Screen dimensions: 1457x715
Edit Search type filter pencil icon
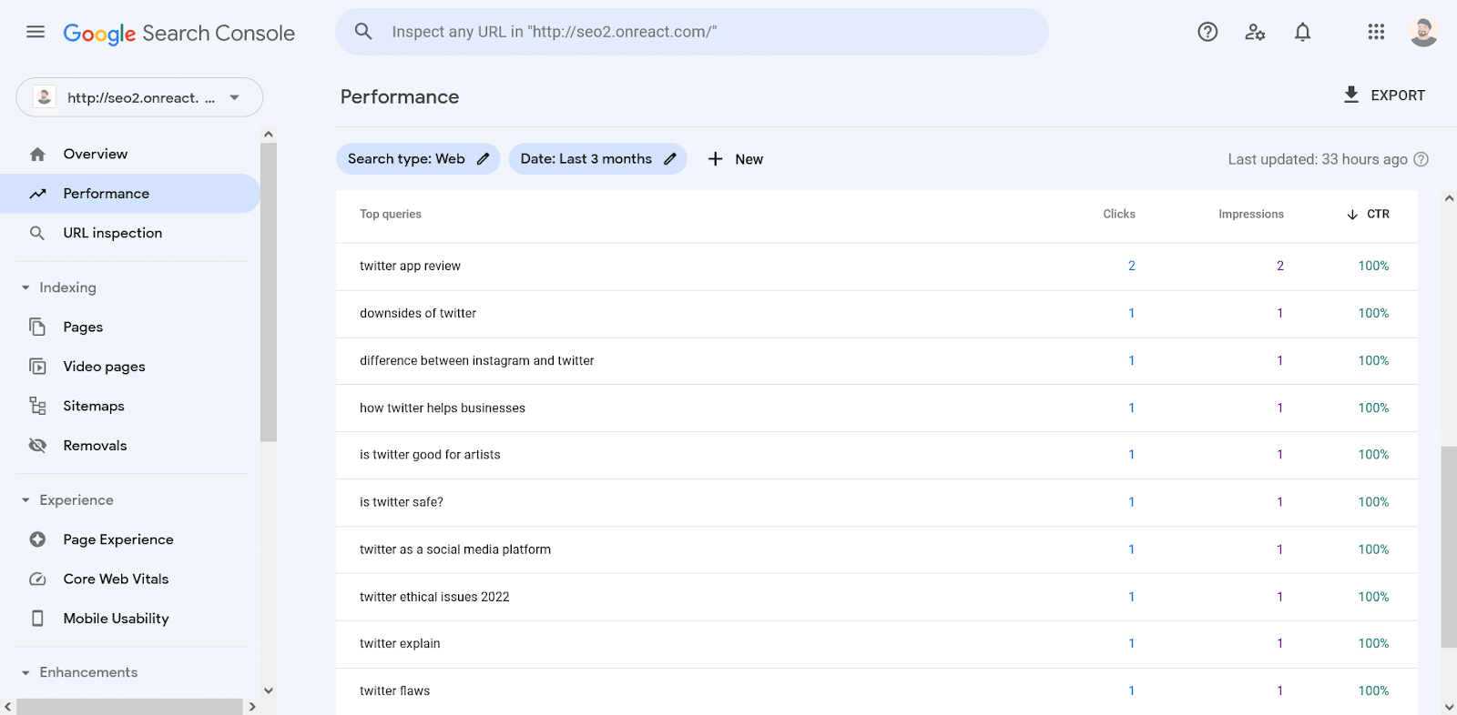click(484, 159)
